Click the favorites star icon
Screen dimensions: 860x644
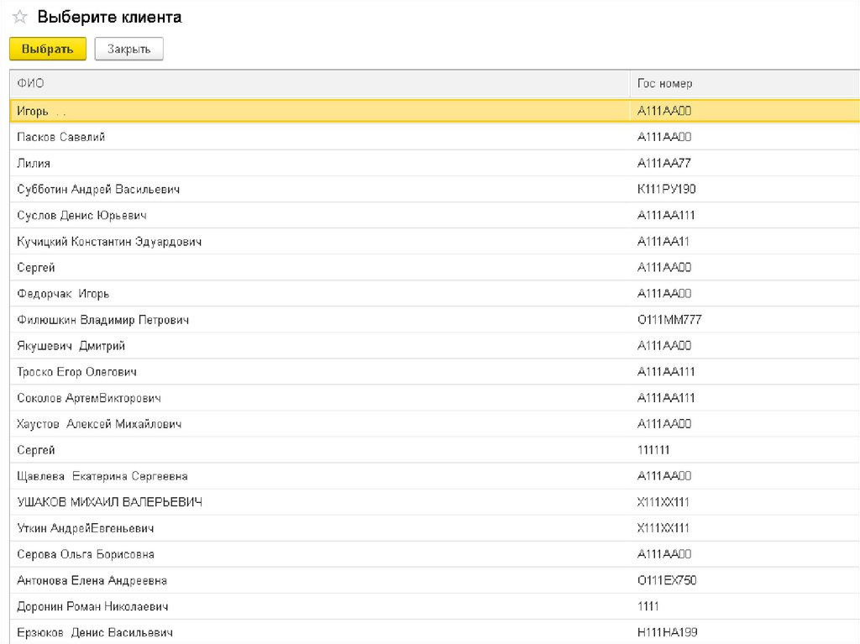19,18
